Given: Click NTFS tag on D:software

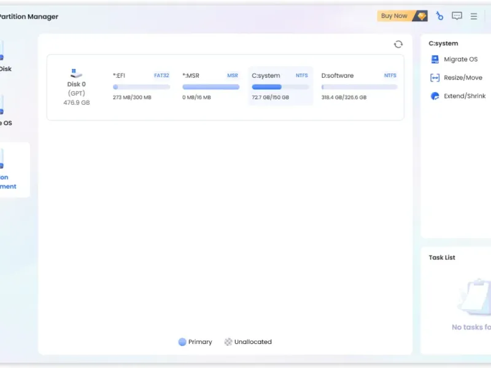Looking at the screenshot, I should (x=390, y=75).
